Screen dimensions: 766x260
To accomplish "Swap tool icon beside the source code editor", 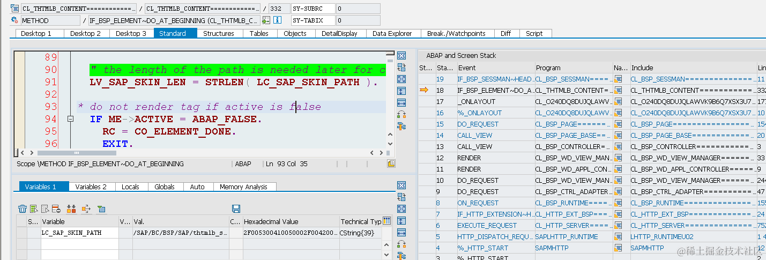I will (401, 67).
